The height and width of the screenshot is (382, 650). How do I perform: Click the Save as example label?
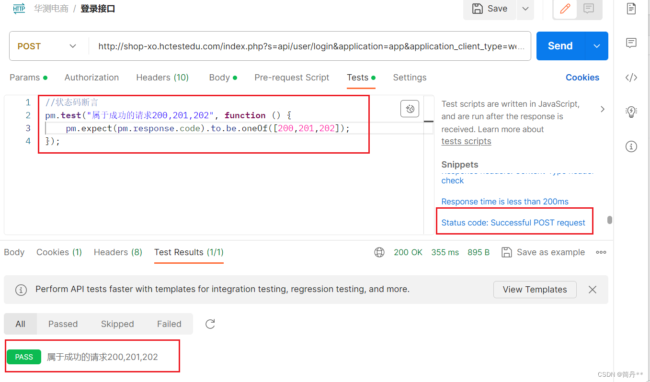550,252
